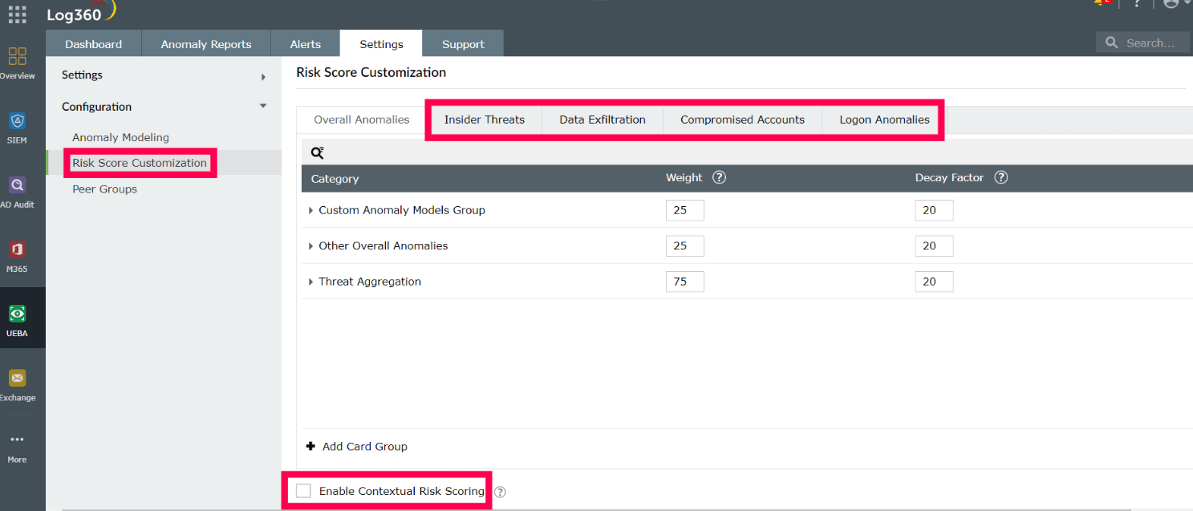
Task: Click Add Card Group
Action: click(x=357, y=446)
